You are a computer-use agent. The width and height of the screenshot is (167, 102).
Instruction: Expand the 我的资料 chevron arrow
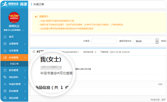pos(25,77)
